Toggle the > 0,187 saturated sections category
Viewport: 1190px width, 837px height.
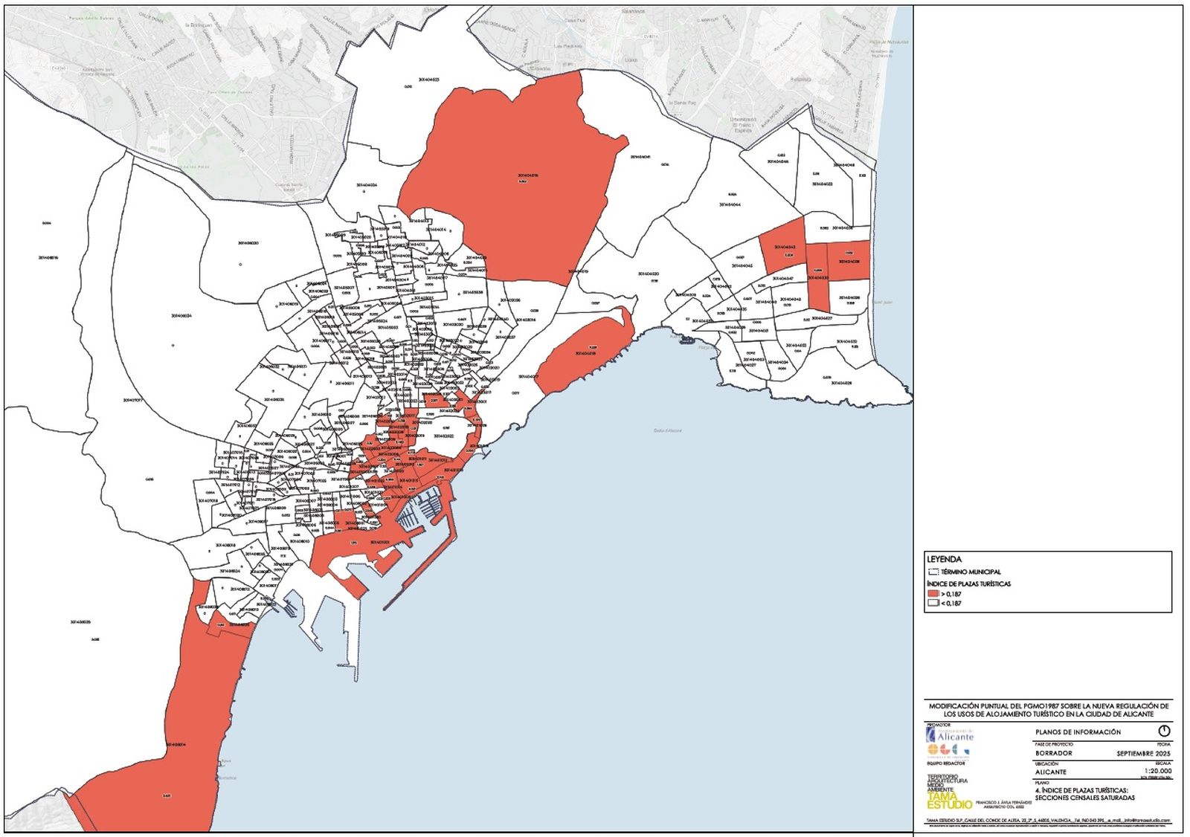[951, 594]
